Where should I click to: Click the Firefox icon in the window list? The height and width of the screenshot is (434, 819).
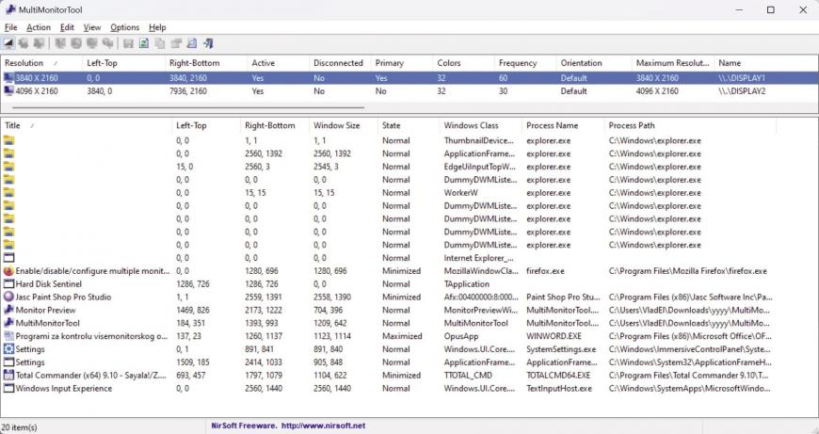[x=8, y=271]
